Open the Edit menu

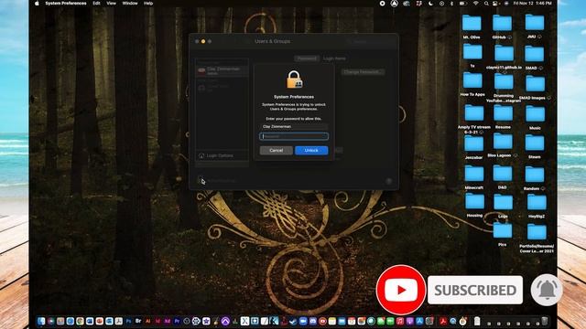coord(96,3)
